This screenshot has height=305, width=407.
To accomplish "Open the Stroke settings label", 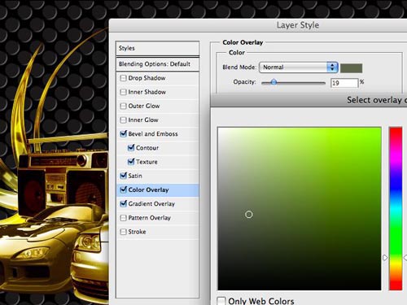I will click(x=137, y=232).
